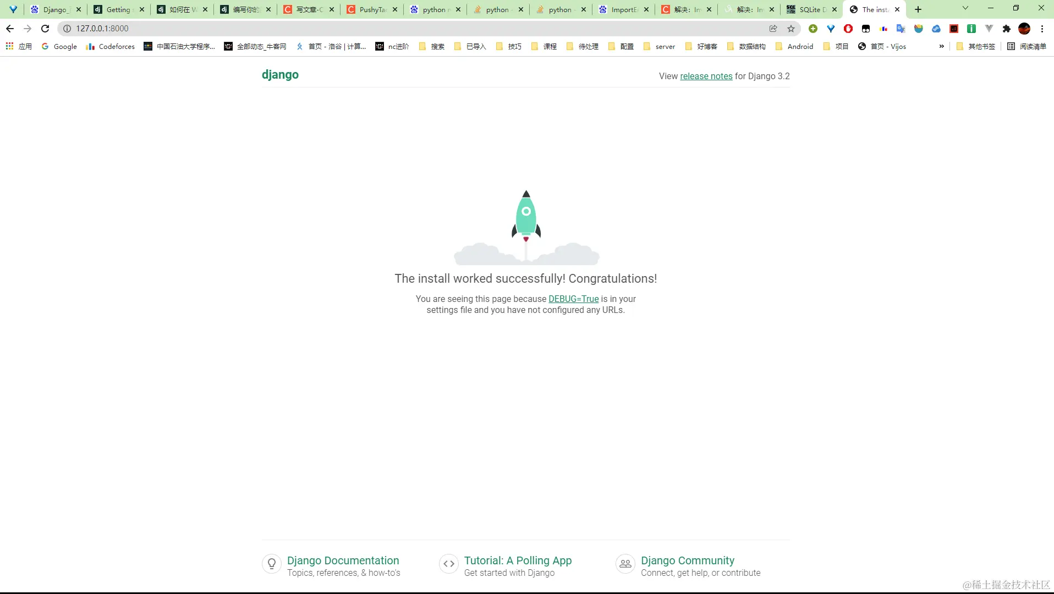Switch to the Getting started tab
The height and width of the screenshot is (594, 1054).
click(x=119, y=9)
